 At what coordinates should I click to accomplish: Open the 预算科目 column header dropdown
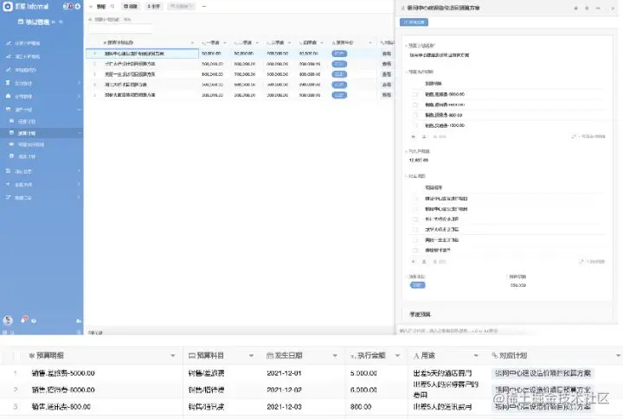[251, 356]
